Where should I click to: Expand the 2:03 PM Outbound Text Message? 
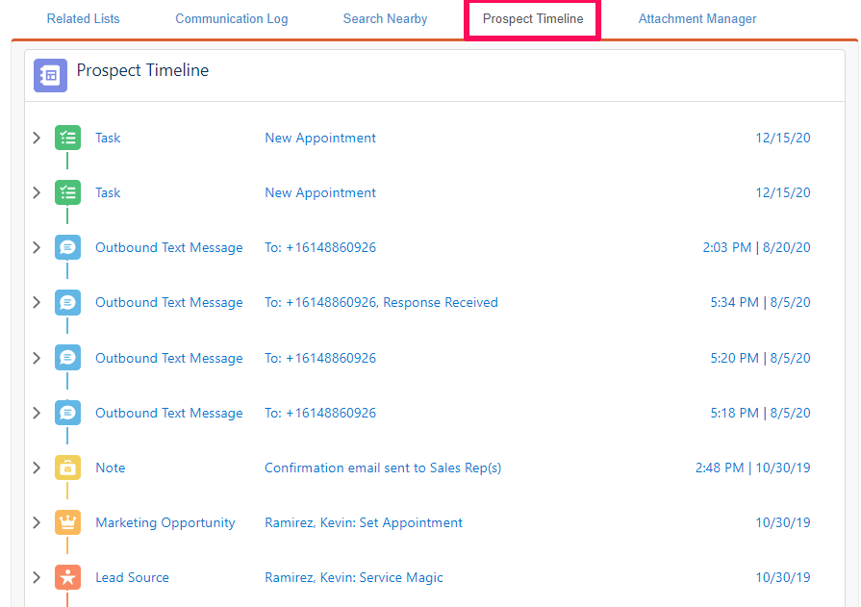(37, 248)
